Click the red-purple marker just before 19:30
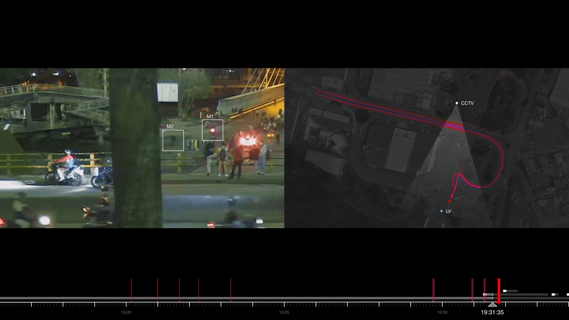 (434, 290)
